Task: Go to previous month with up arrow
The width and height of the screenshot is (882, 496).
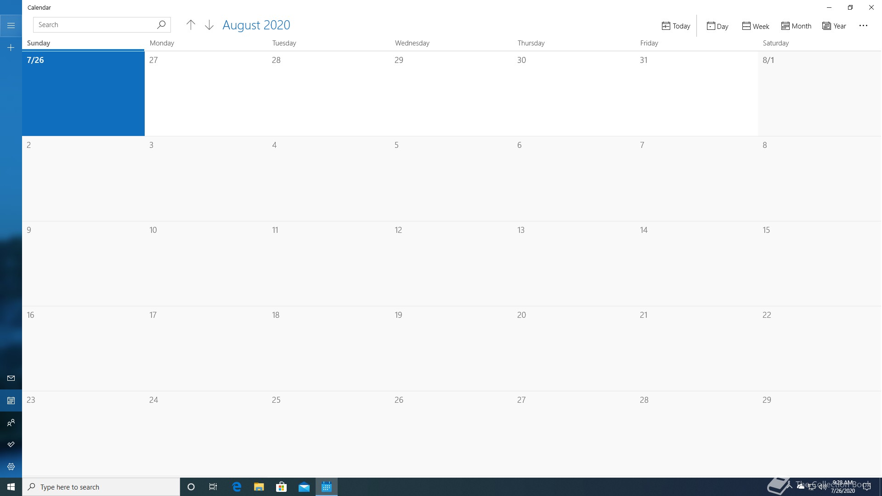Action: coord(191,25)
